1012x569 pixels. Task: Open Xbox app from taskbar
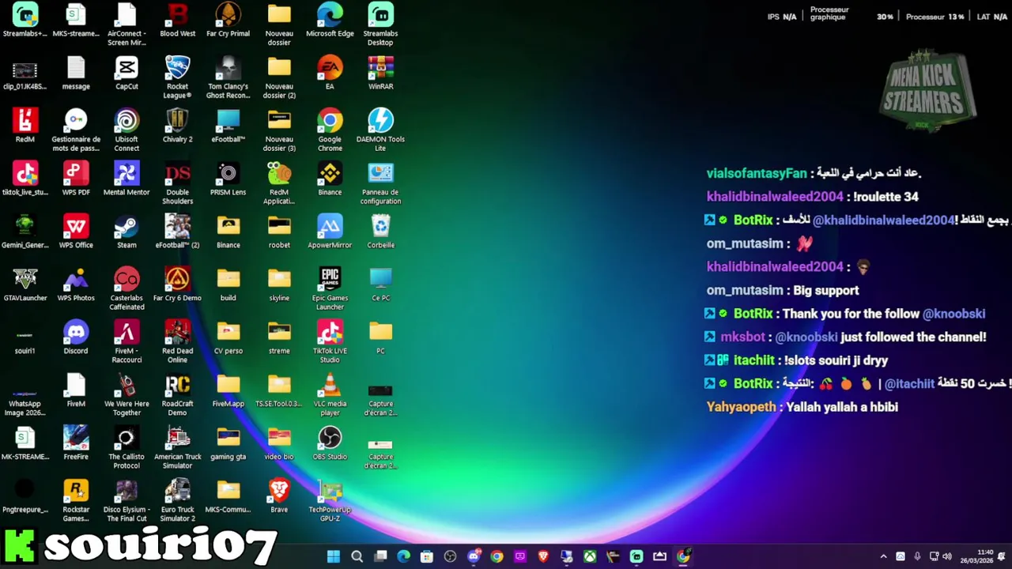[x=590, y=556]
